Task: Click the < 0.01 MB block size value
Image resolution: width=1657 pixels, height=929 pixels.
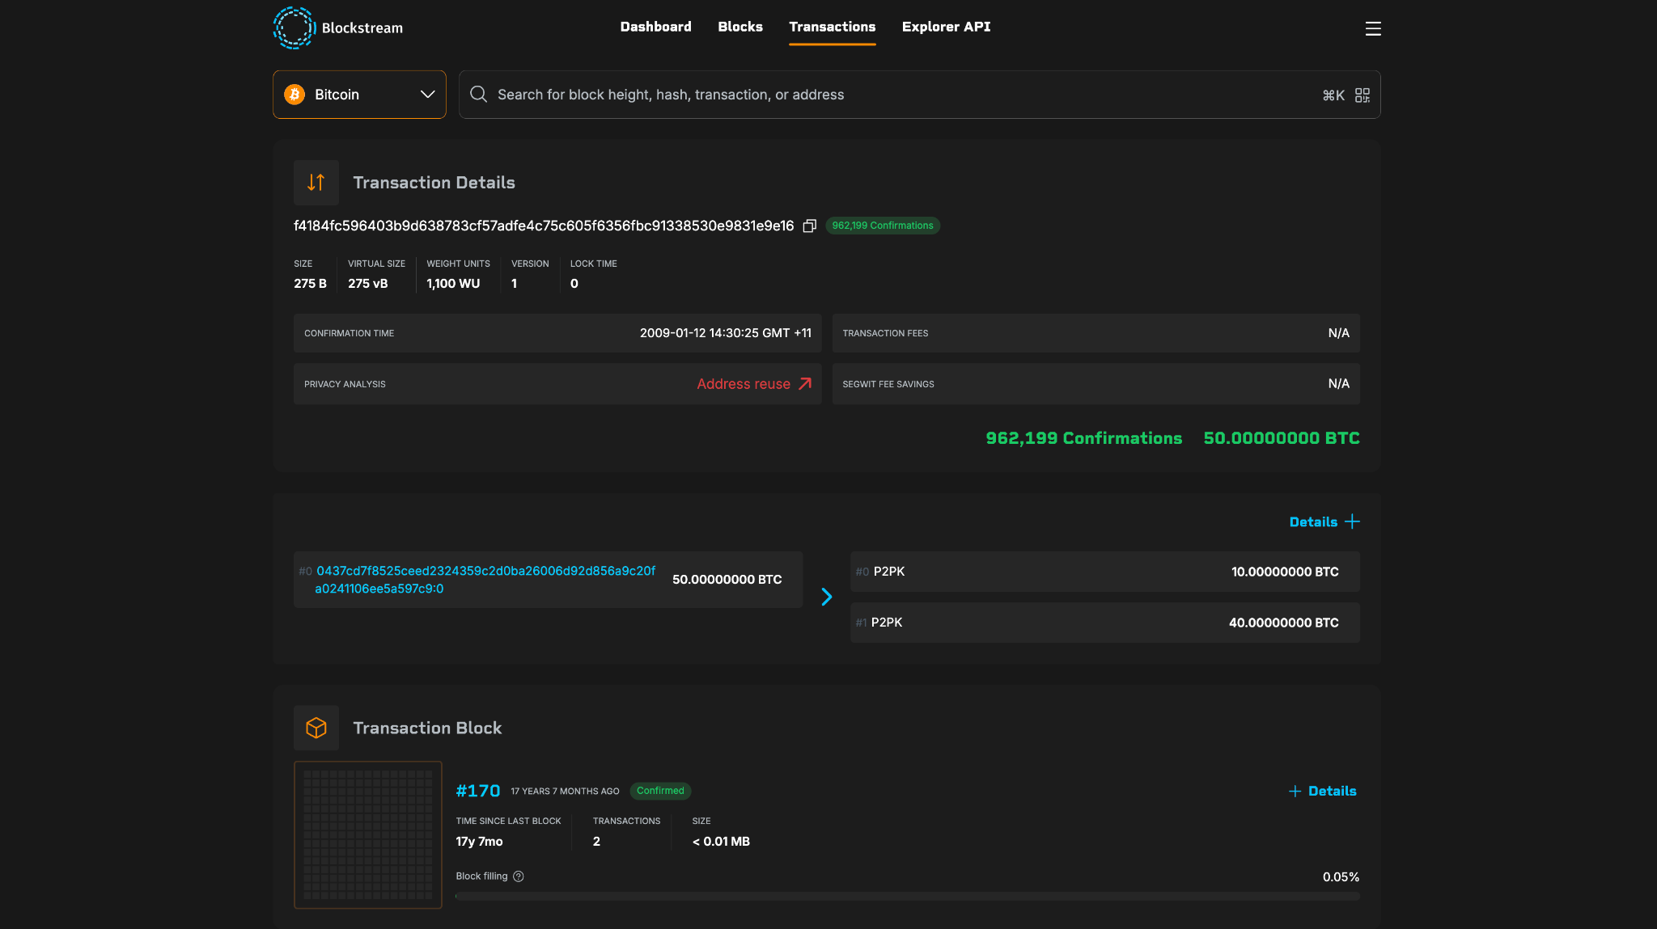Action: point(721,842)
